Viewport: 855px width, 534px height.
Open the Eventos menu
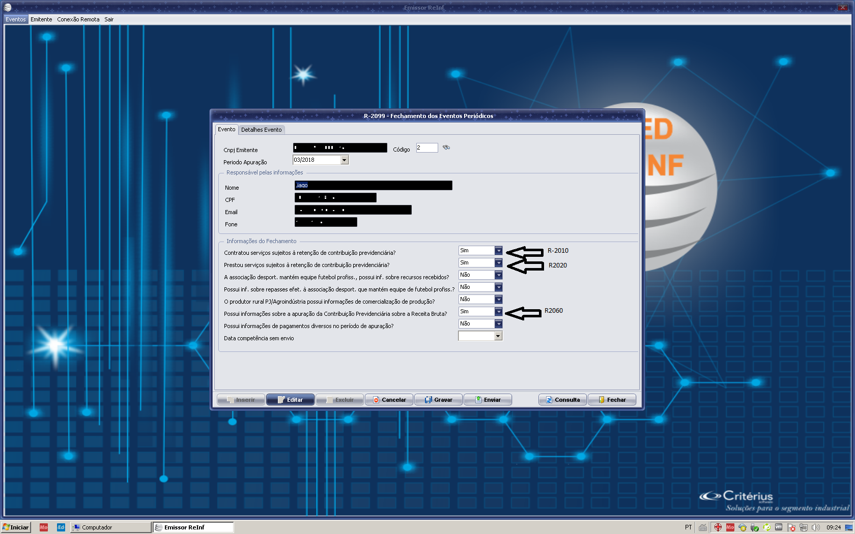16,19
